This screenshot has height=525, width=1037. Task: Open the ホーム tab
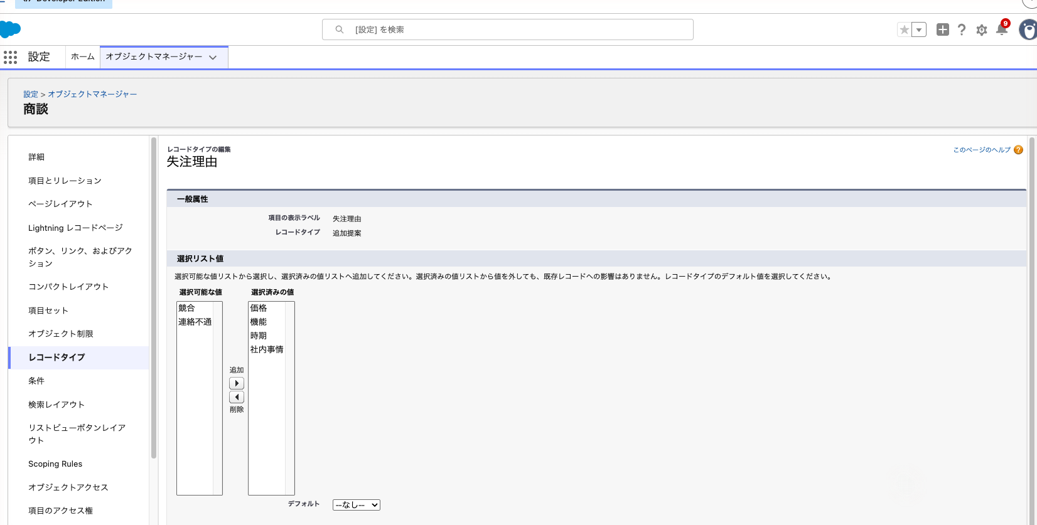(x=83, y=56)
